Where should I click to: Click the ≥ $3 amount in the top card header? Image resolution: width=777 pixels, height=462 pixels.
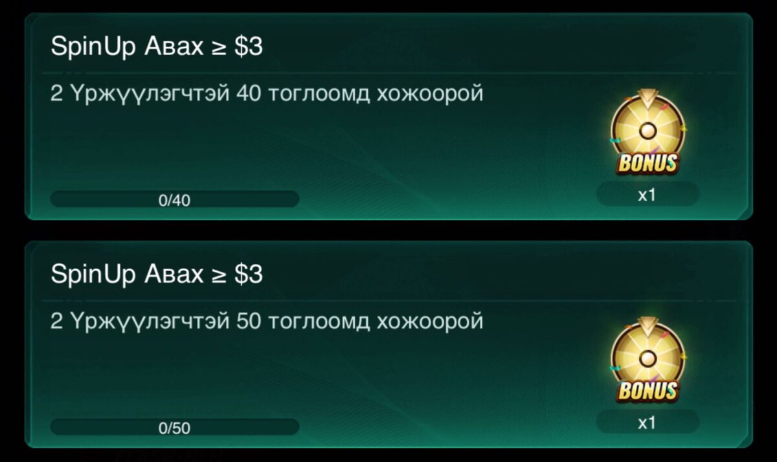tap(237, 47)
